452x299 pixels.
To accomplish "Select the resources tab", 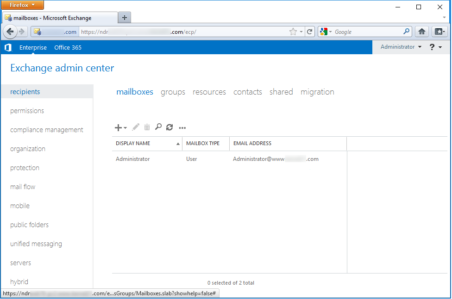I will 209,92.
